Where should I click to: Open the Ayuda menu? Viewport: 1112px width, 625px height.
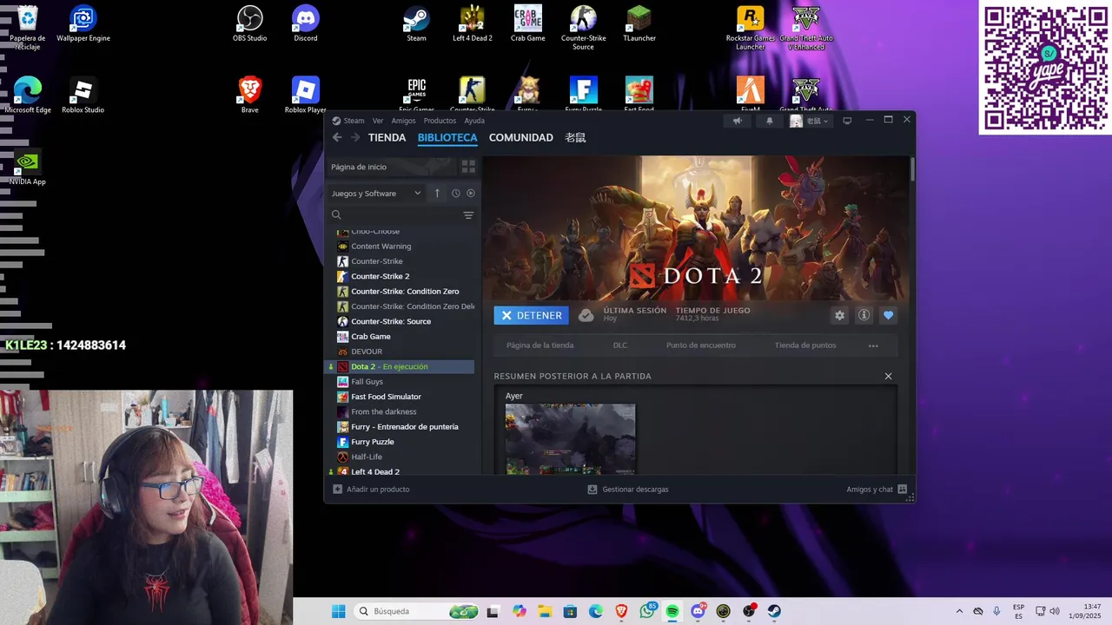[x=474, y=121]
